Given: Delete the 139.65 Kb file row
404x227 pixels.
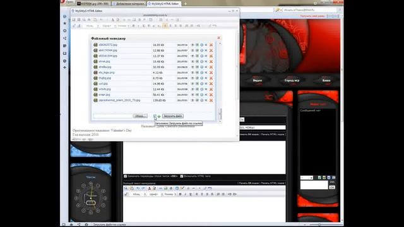Looking at the screenshot, I should [211, 100].
